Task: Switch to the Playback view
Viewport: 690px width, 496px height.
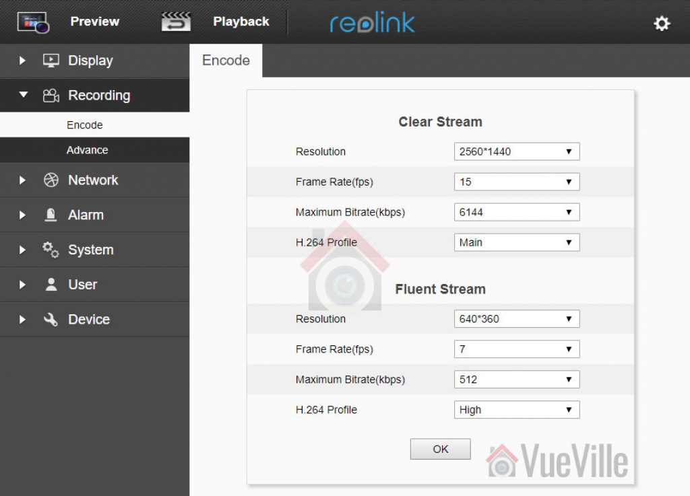Action: pyautogui.click(x=241, y=21)
